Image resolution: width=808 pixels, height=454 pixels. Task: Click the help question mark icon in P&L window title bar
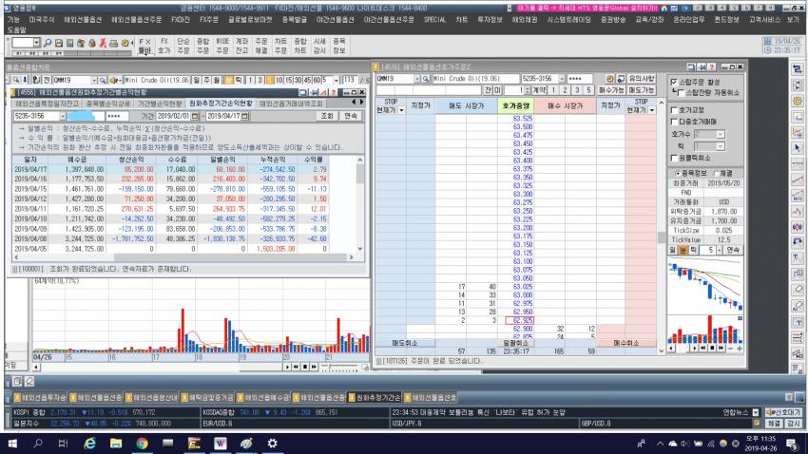pyautogui.click(x=333, y=92)
